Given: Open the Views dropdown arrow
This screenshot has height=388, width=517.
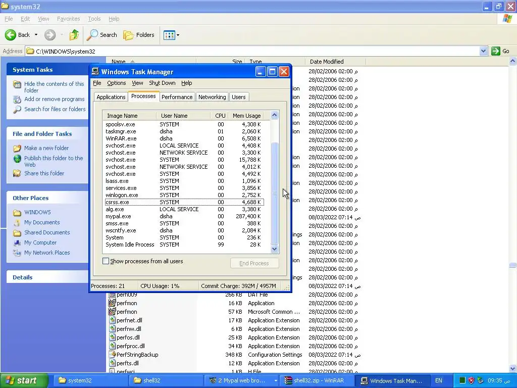Looking at the screenshot, I should [178, 35].
